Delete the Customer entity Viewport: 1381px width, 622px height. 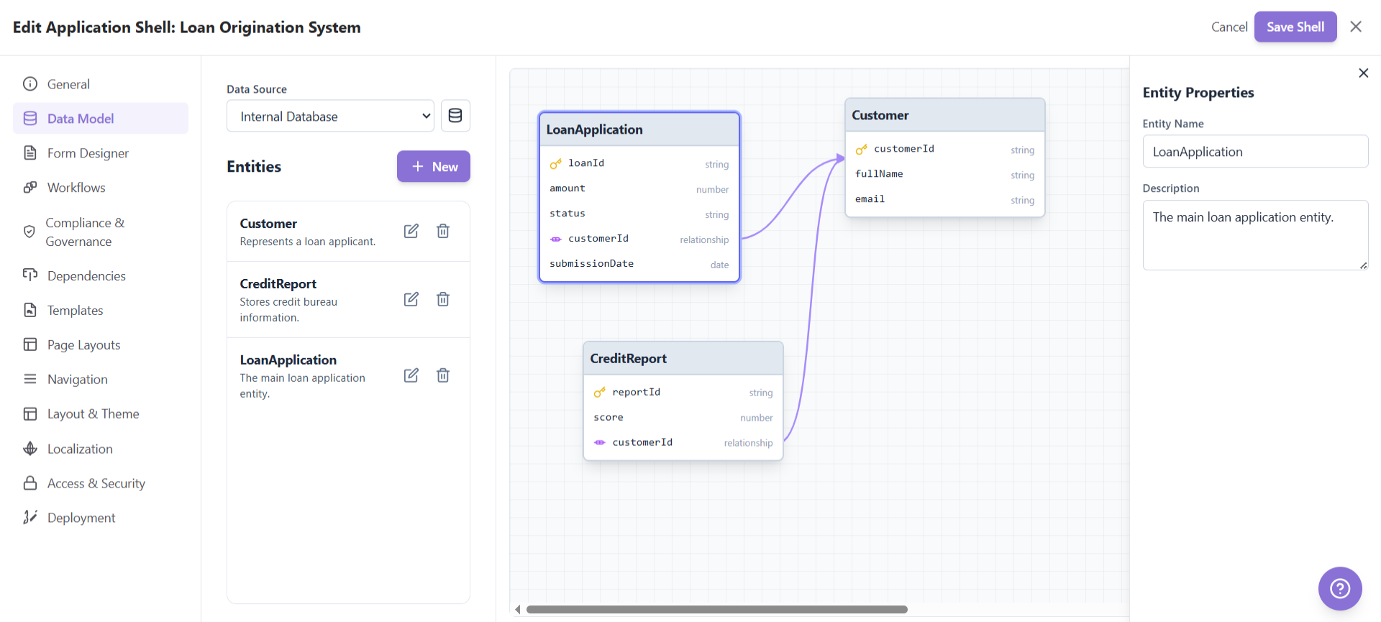[x=443, y=231]
